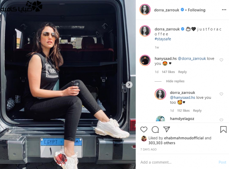
Task: Like hamdyelagoz comment heart
Action: click(x=221, y=120)
